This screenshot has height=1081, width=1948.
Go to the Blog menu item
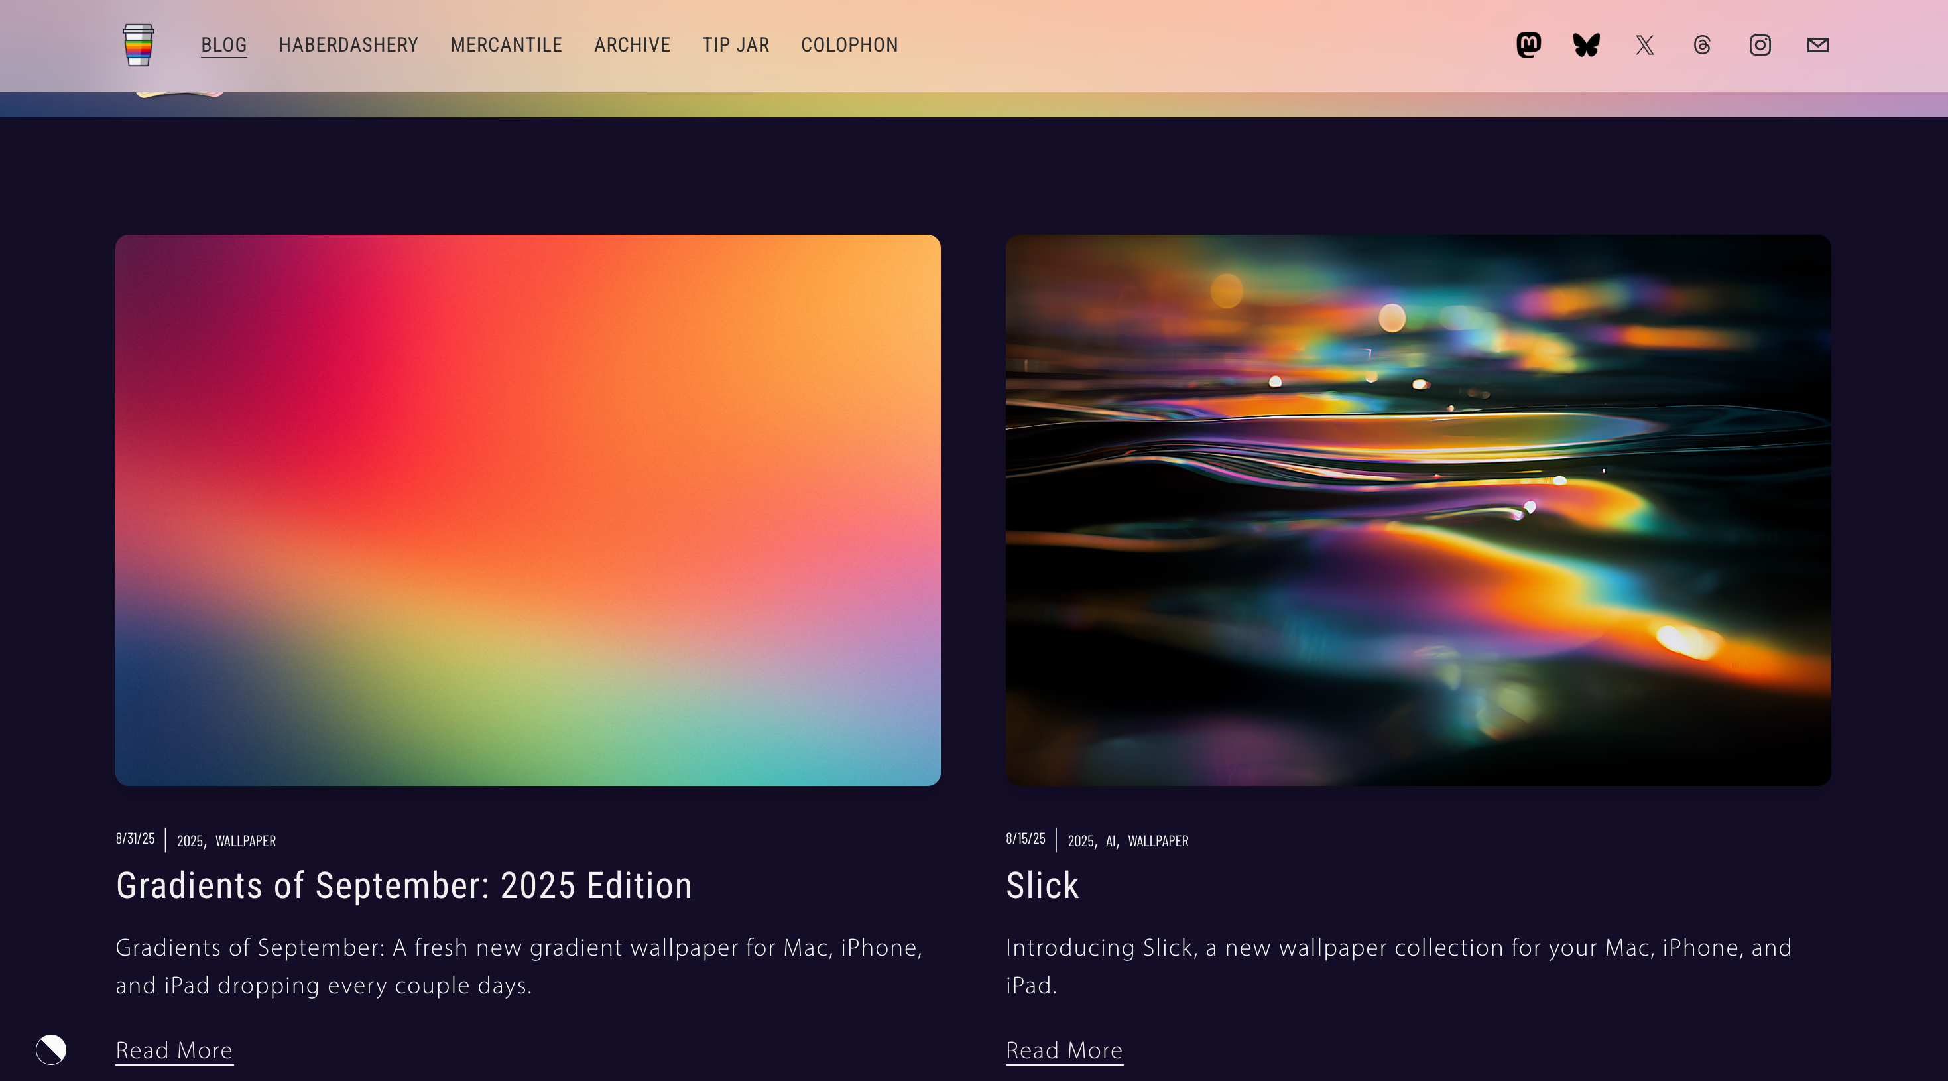point(224,45)
